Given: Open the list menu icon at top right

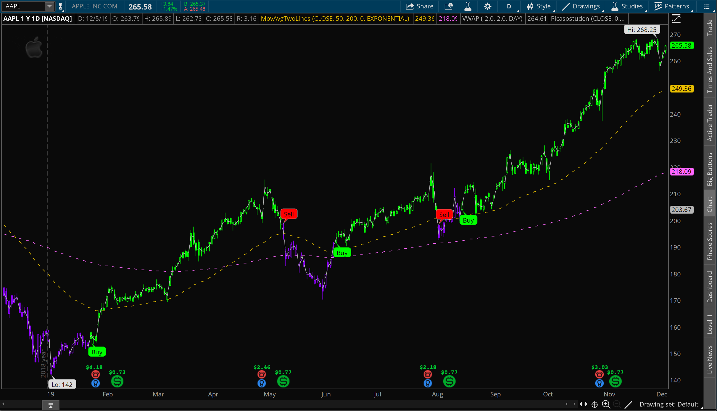Looking at the screenshot, I should tap(706, 6).
